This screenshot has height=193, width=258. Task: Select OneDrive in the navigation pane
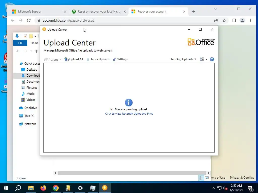[28, 108]
